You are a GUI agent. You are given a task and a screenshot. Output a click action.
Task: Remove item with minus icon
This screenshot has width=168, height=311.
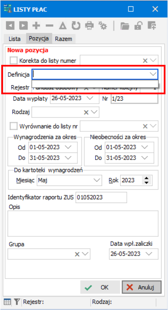pyautogui.click(x=49, y=26)
